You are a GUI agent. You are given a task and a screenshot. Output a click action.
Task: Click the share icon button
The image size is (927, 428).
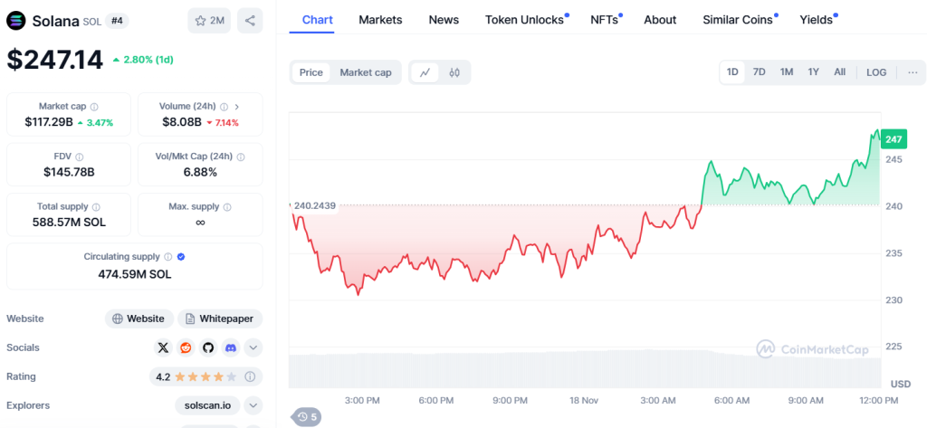(x=250, y=21)
